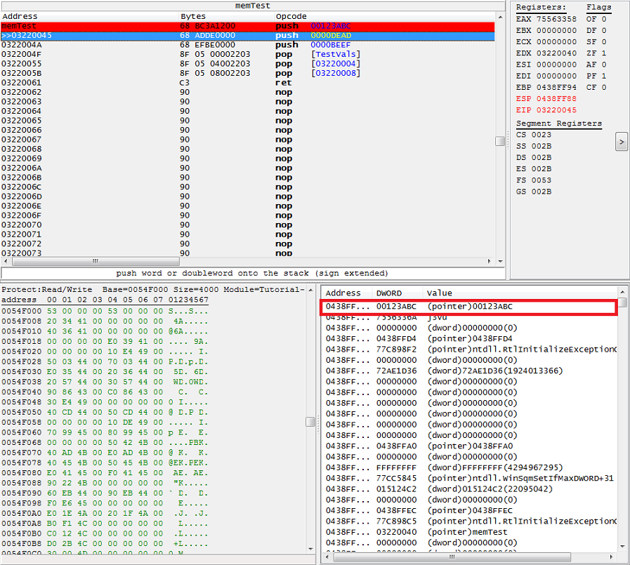Select the push 0000BEEF instruction row

247,45
